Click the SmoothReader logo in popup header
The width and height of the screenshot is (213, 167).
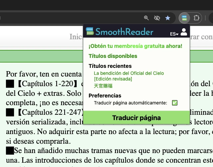(119, 31)
